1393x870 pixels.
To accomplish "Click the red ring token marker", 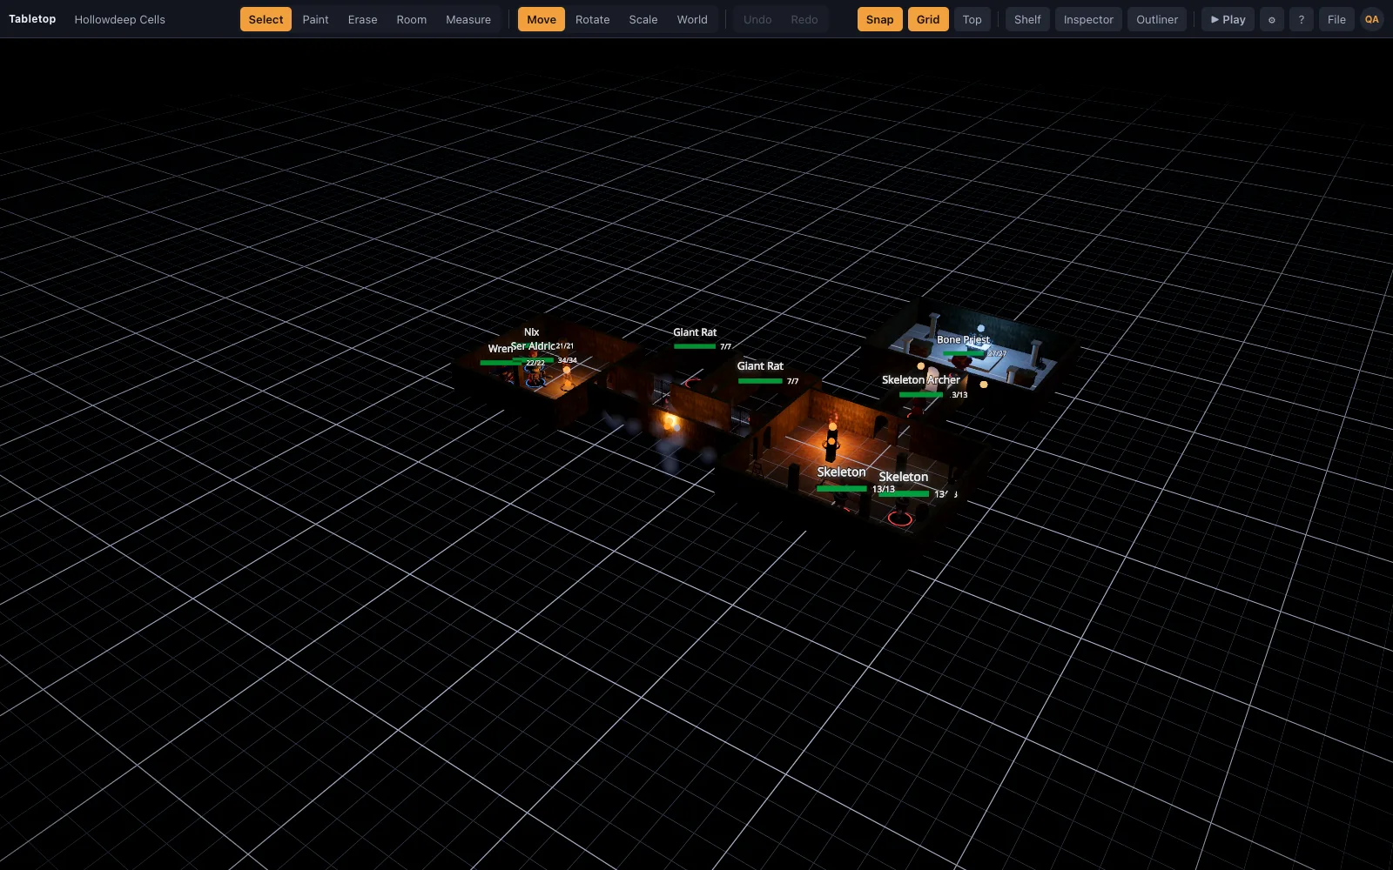I will point(899,519).
